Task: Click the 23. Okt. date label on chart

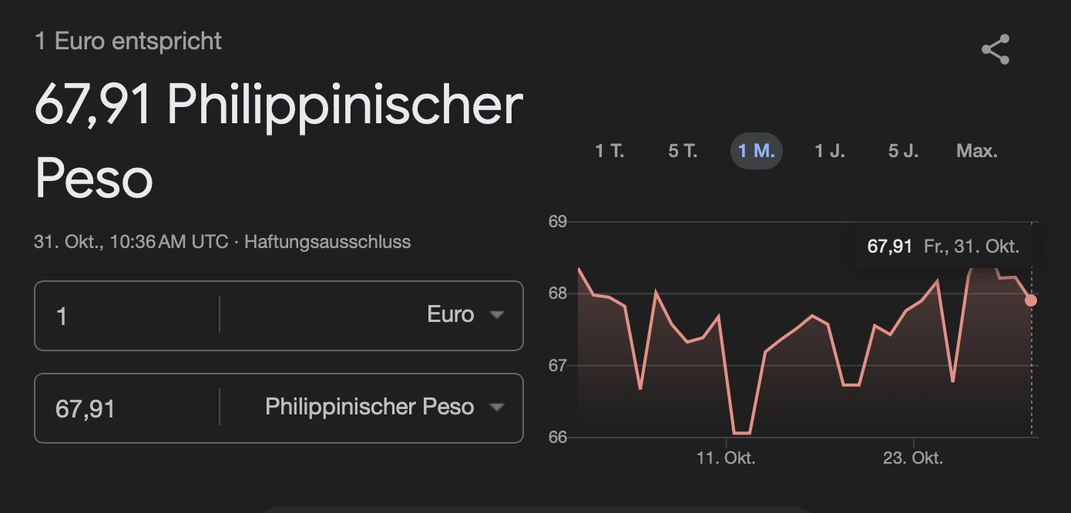Action: click(913, 458)
